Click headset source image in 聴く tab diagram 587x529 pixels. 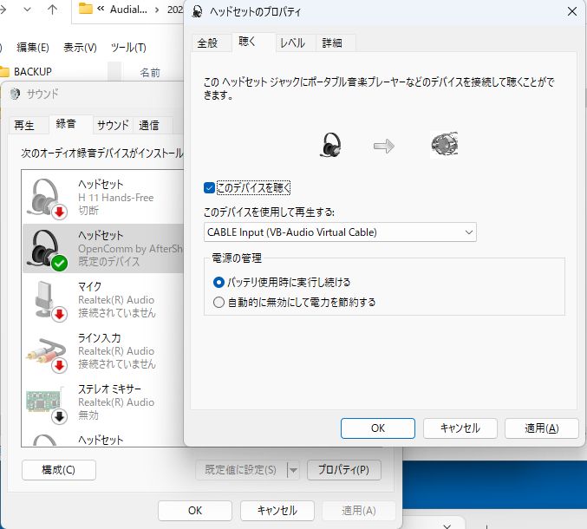coord(330,145)
